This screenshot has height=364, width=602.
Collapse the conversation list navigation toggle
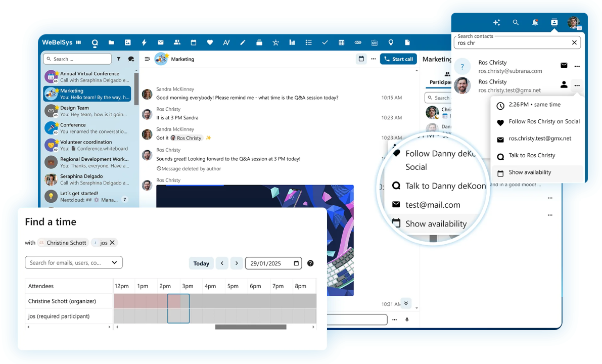148,59
